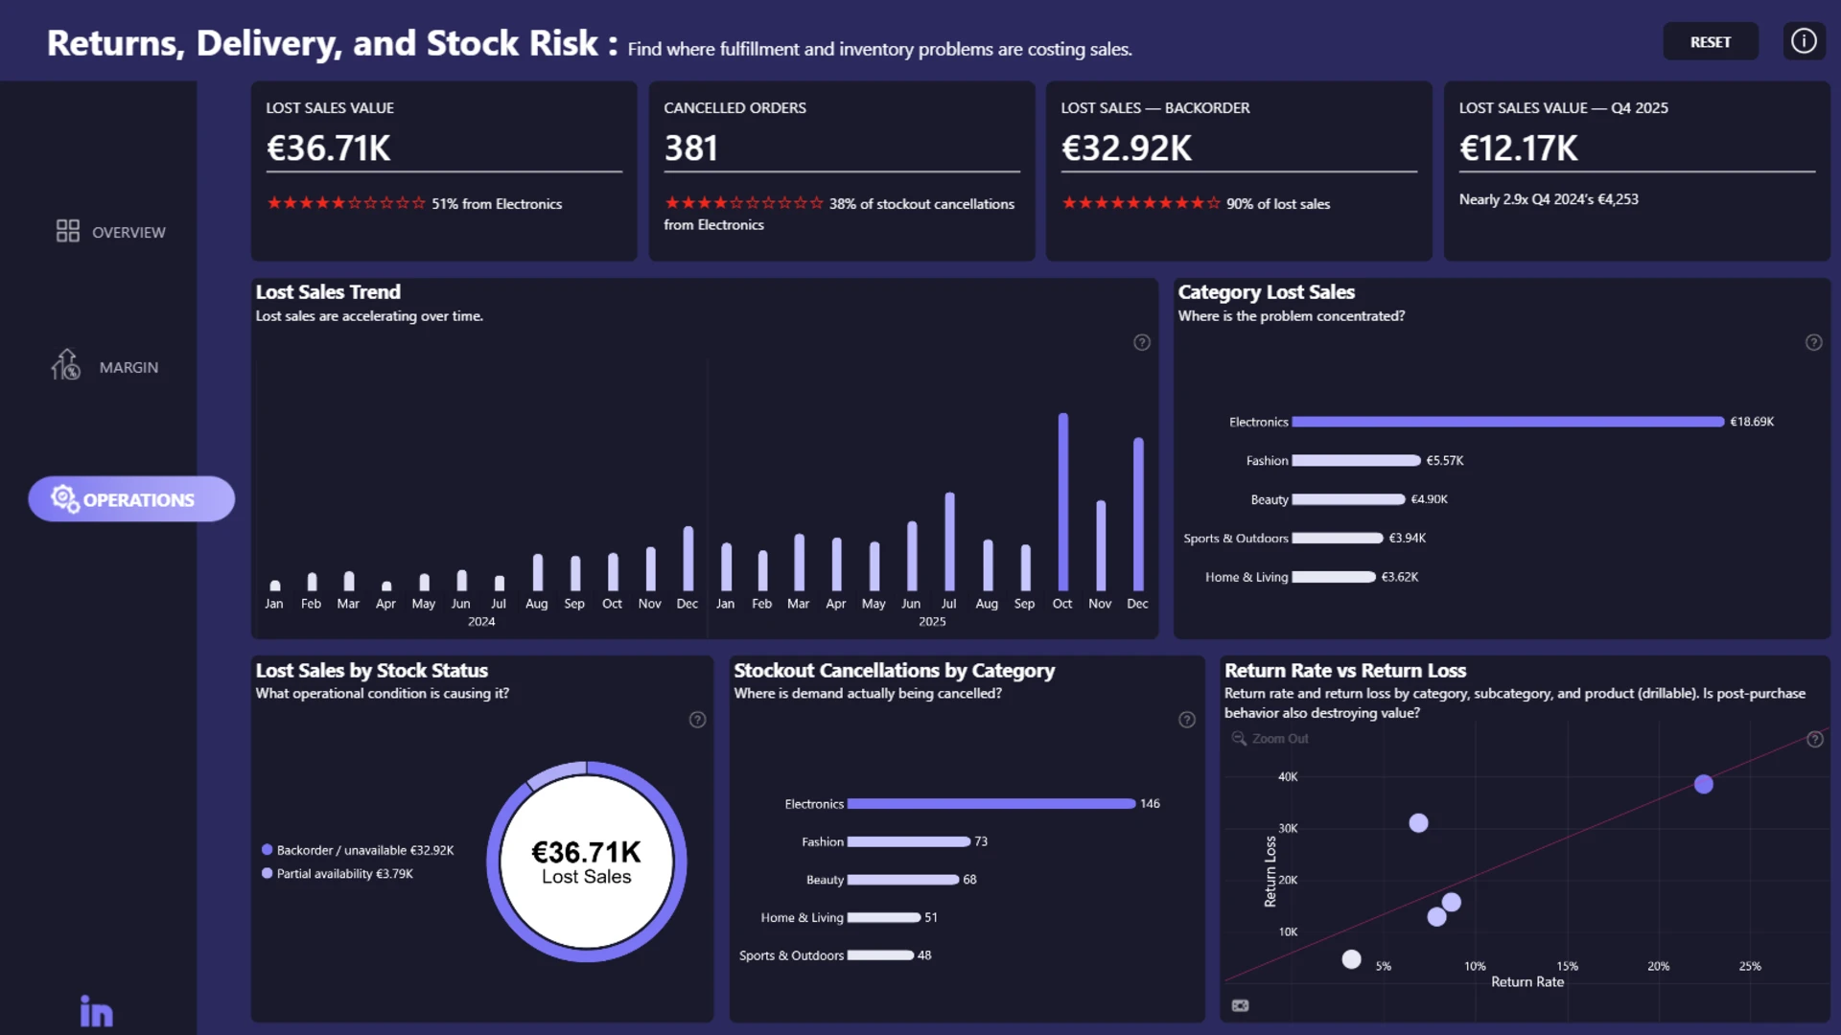Select Electronics bar in Category Lost Sales
Viewport: 1841px width, 1035px height.
1507,422
